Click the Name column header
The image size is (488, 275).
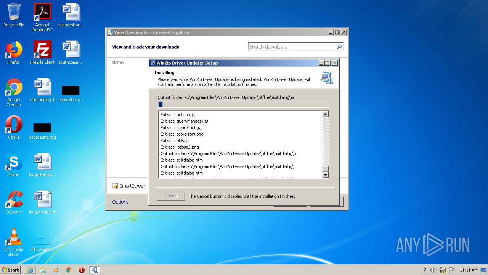(x=117, y=62)
